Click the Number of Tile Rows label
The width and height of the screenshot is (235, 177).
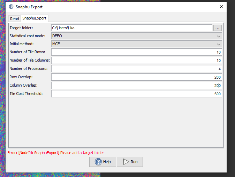[x=27, y=52]
